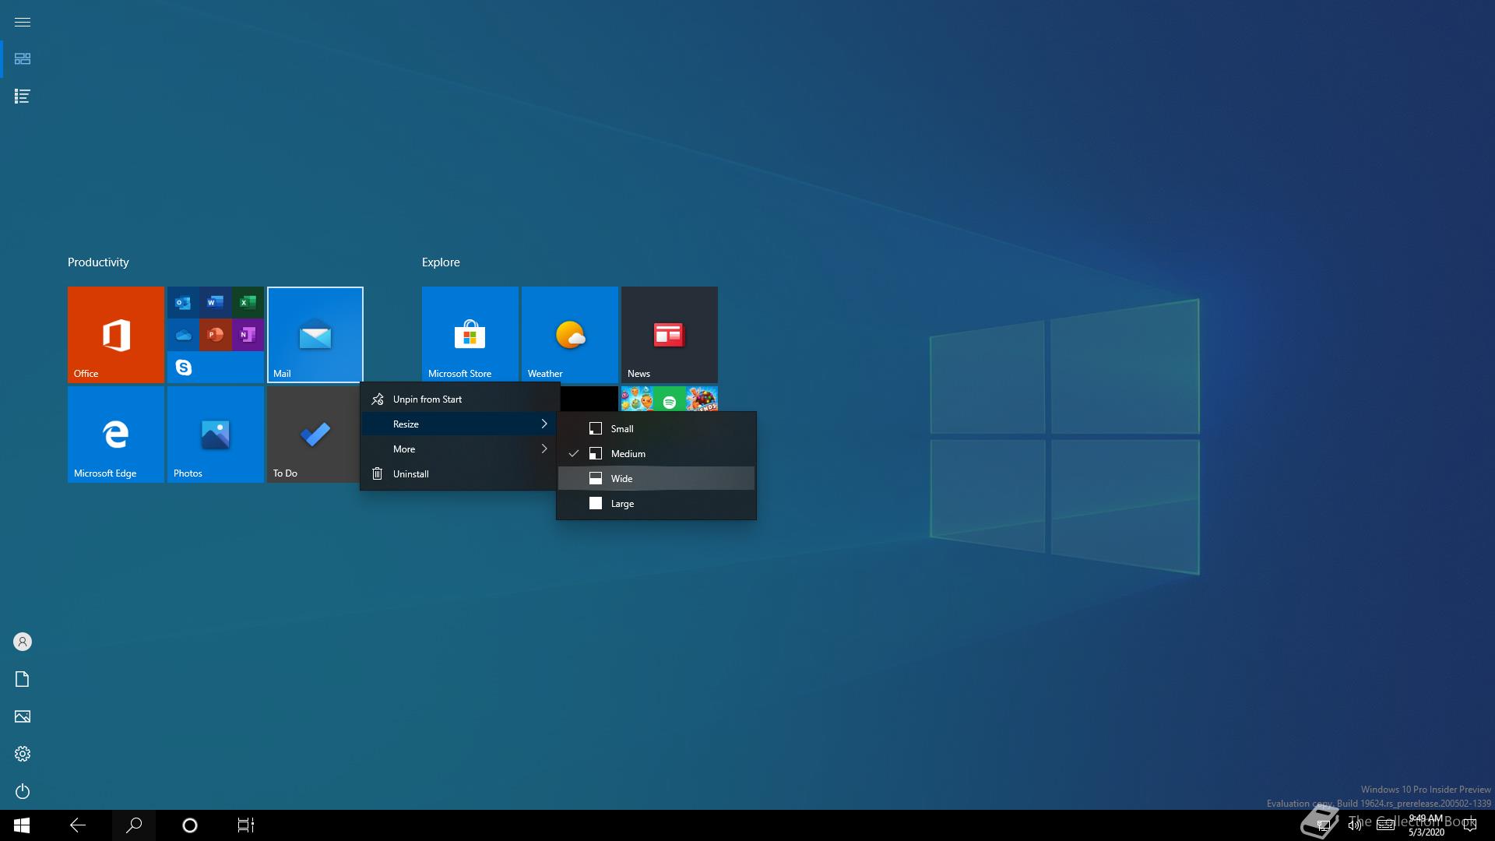Open the Action Center notifications
This screenshot has width=1495, height=841.
(x=1469, y=825)
